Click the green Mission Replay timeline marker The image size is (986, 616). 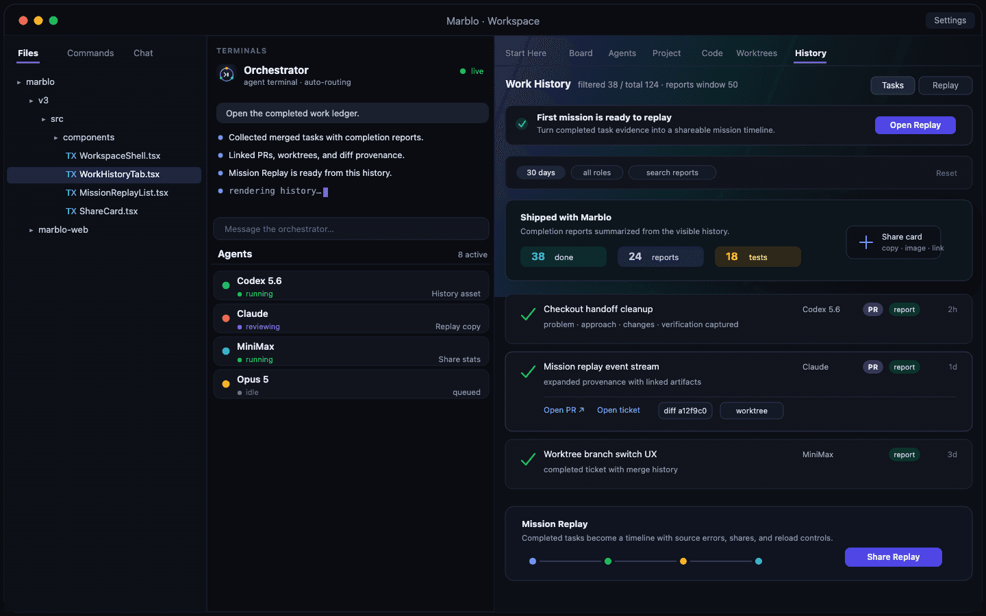tap(608, 561)
